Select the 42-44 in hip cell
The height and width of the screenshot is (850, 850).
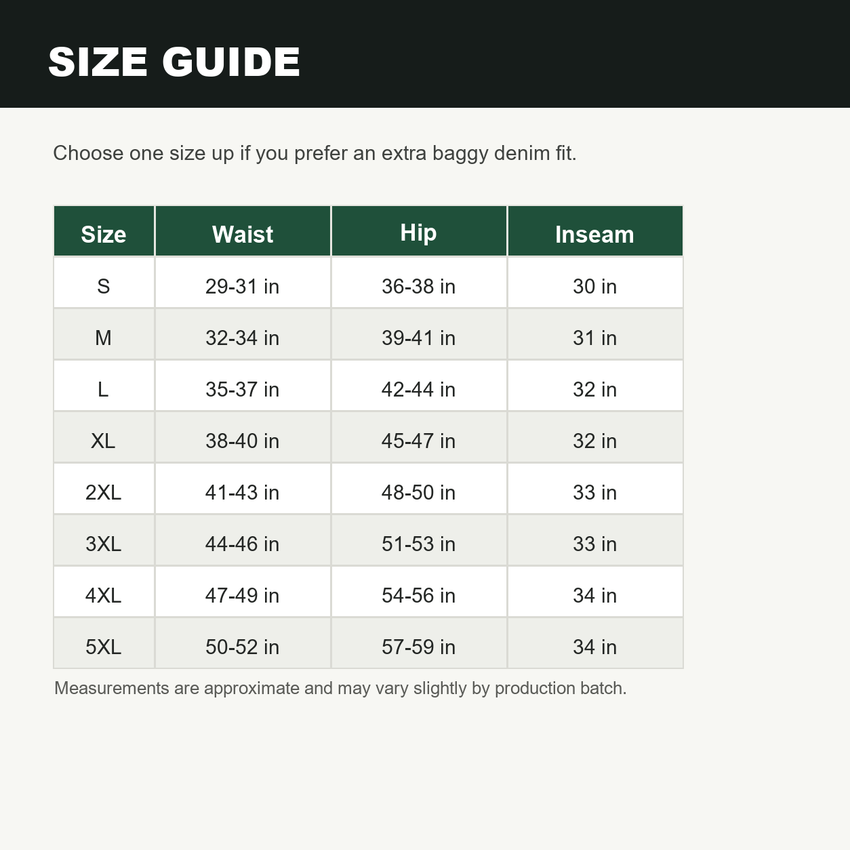[x=419, y=389]
